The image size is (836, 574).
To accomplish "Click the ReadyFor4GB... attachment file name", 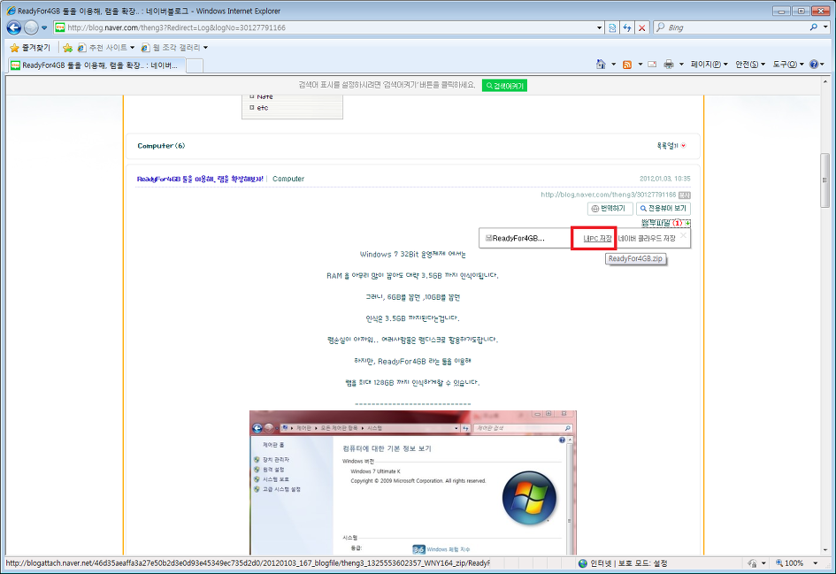I will (515, 238).
